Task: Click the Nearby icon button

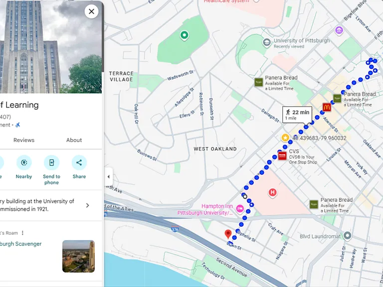Action: 24,162
